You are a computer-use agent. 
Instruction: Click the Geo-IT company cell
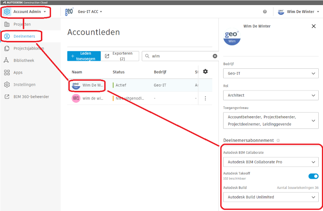pos(160,85)
